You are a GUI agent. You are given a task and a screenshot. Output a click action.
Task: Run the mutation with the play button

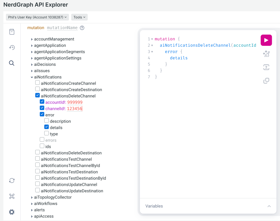266,40
